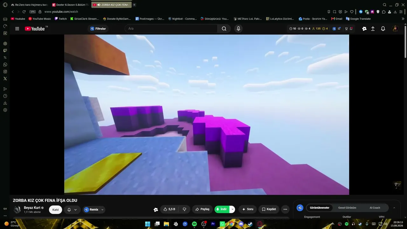Click the Paylaş share button
Screen dimensions: 407x229
(x=202, y=209)
